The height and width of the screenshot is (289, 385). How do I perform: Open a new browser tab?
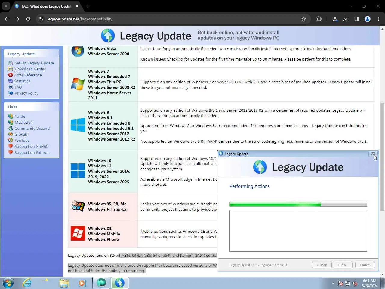88,6
